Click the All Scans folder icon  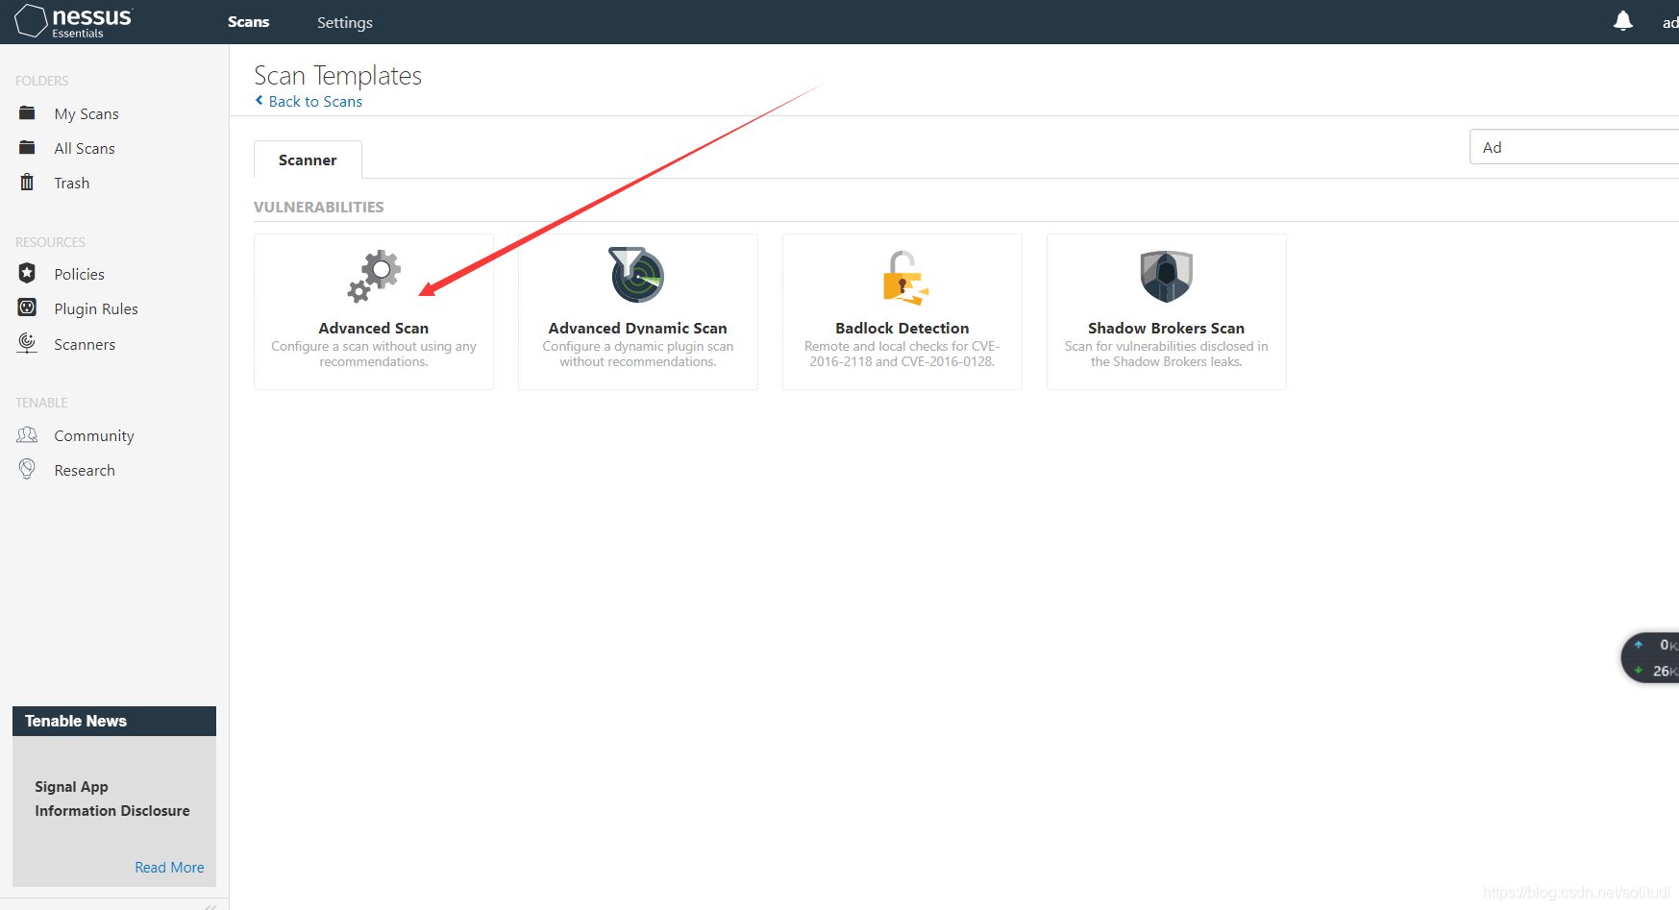(x=27, y=148)
